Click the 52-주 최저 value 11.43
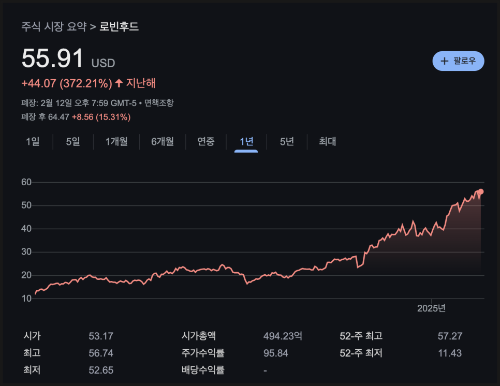Image resolution: width=500 pixels, height=386 pixels. 450,353
